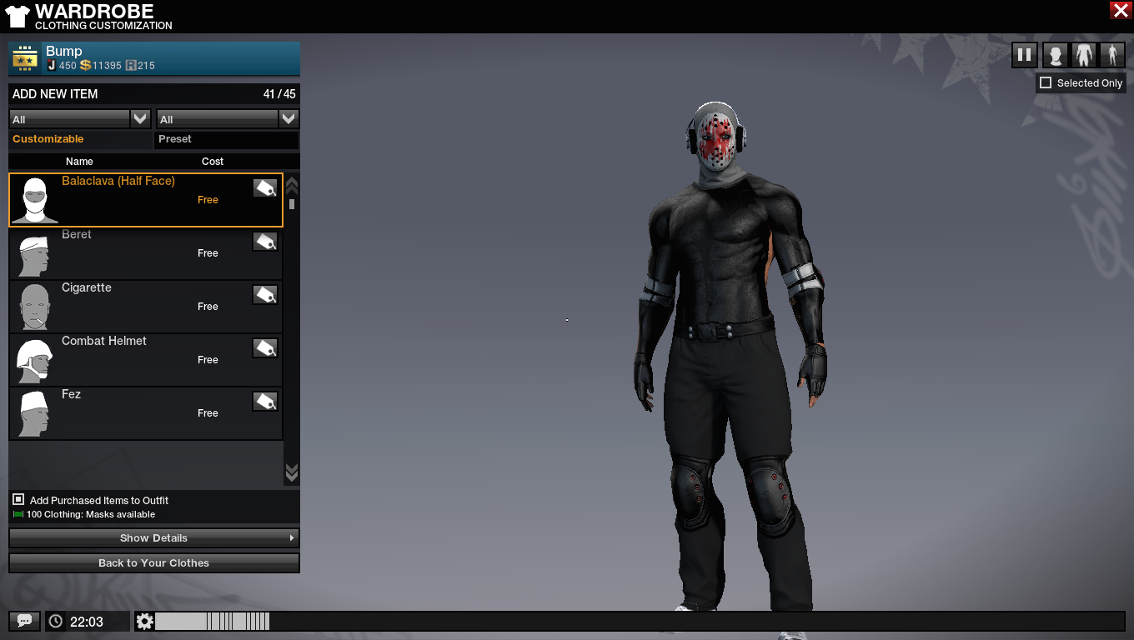The height and width of the screenshot is (640, 1134).
Task: Click the price tag icon for Combat Helmet
Action: tap(265, 347)
